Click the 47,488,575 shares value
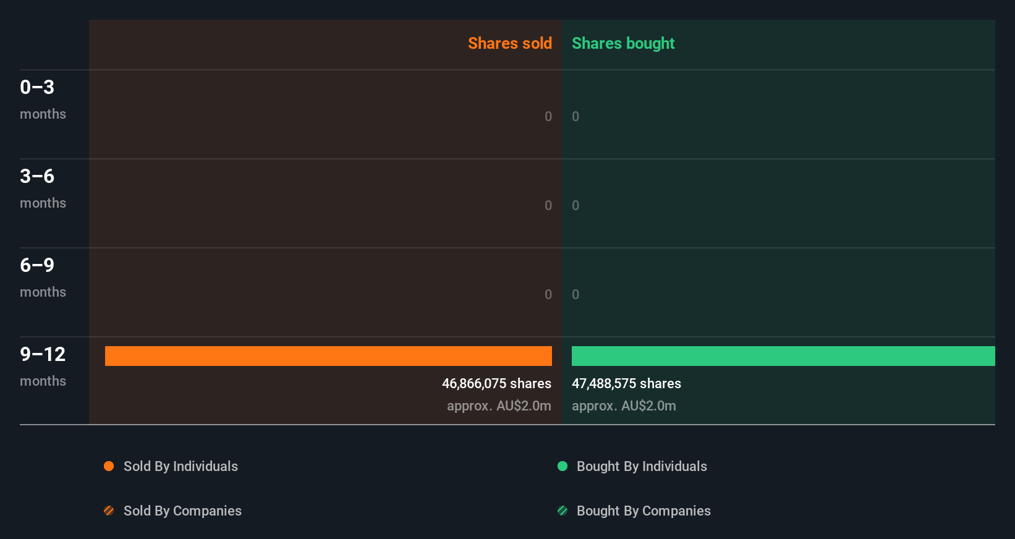This screenshot has height=539, width=1015. [x=626, y=383]
